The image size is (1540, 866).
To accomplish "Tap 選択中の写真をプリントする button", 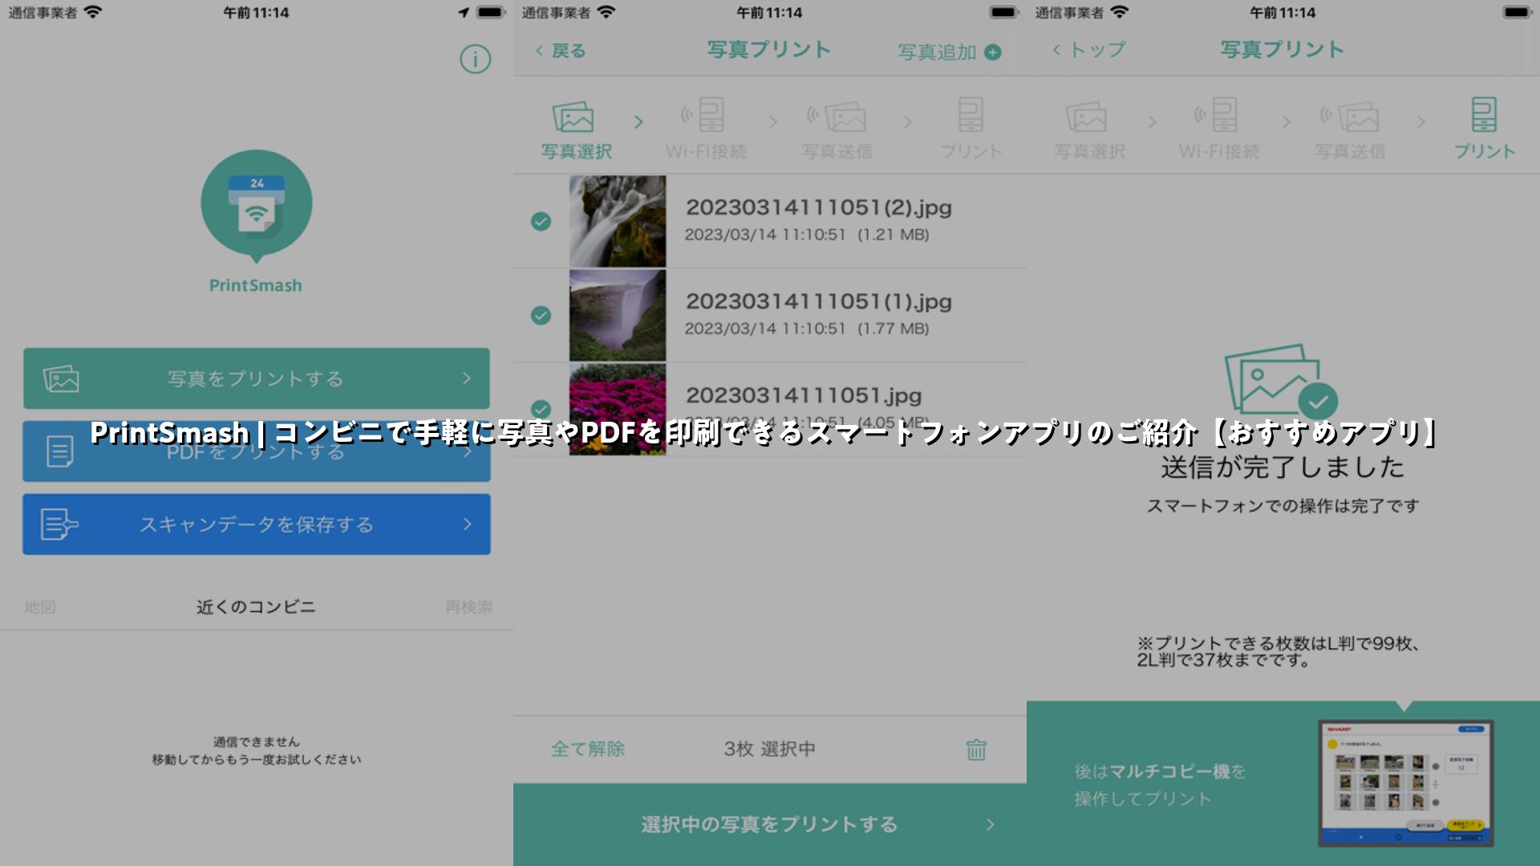I will (770, 824).
